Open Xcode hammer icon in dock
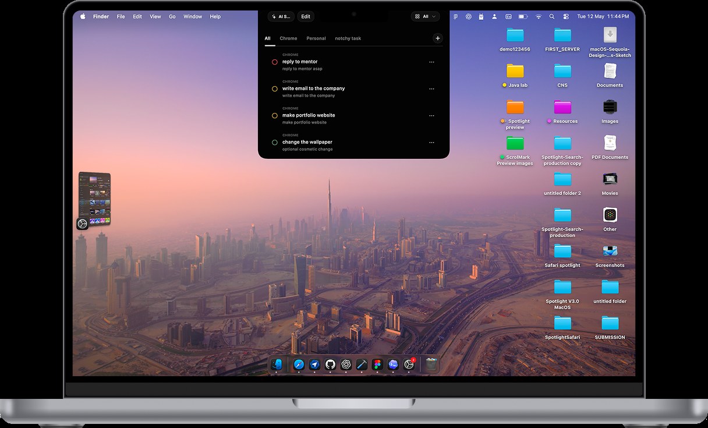 (x=362, y=365)
